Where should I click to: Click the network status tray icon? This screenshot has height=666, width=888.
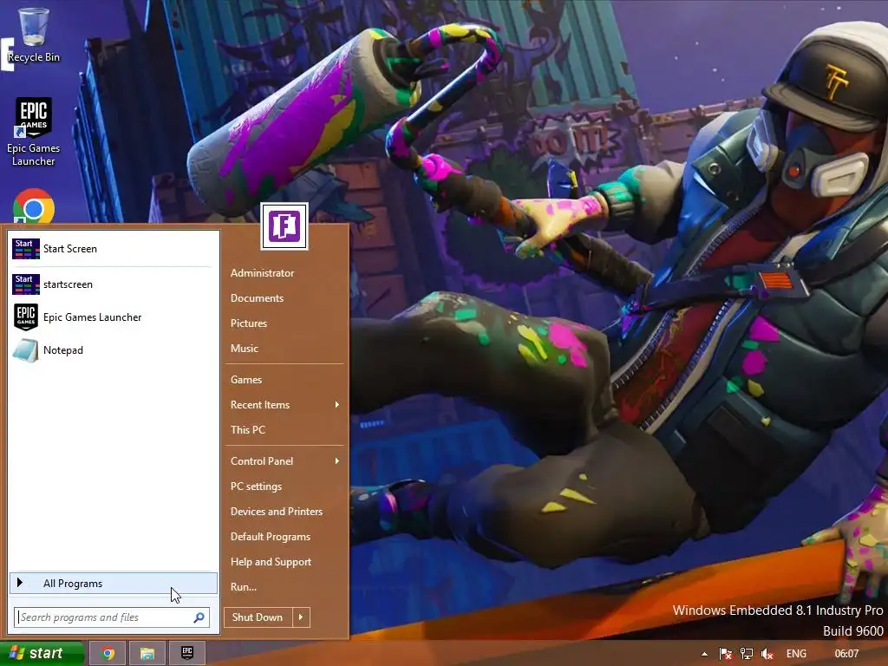pos(747,654)
